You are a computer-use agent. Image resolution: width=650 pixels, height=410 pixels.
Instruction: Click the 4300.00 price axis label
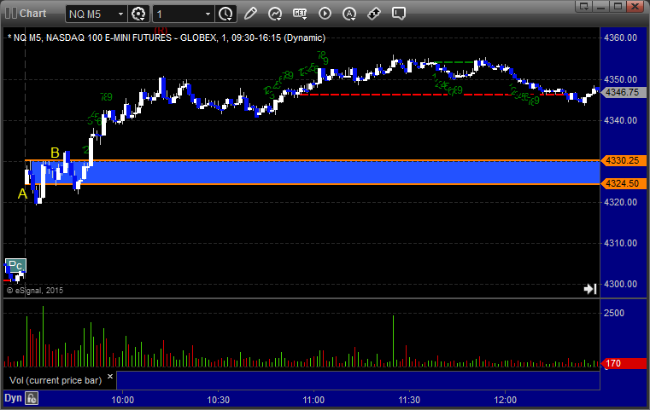pos(621,284)
